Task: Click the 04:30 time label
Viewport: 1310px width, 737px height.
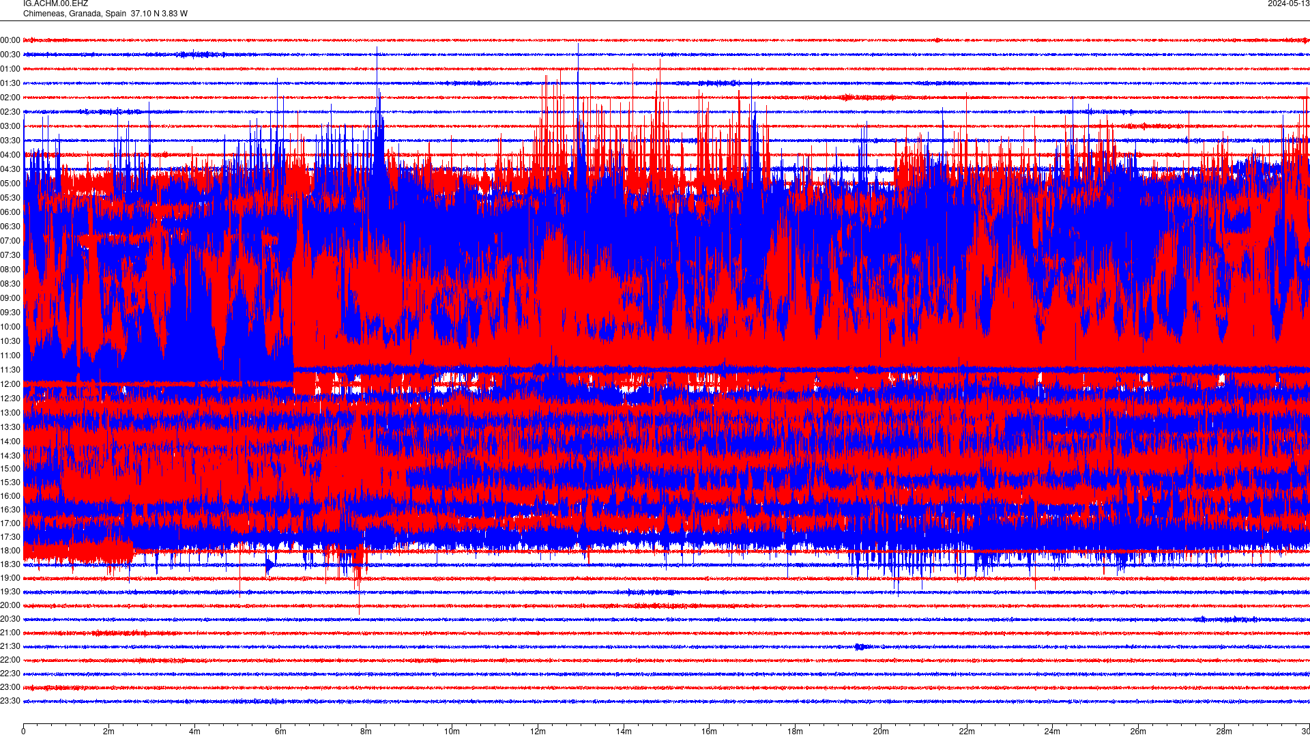Action: click(10, 169)
